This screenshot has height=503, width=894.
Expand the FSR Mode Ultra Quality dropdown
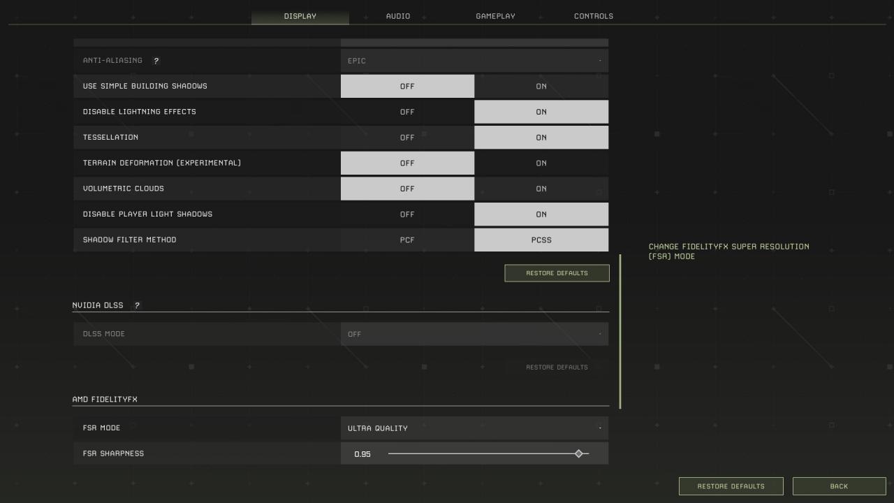click(474, 428)
